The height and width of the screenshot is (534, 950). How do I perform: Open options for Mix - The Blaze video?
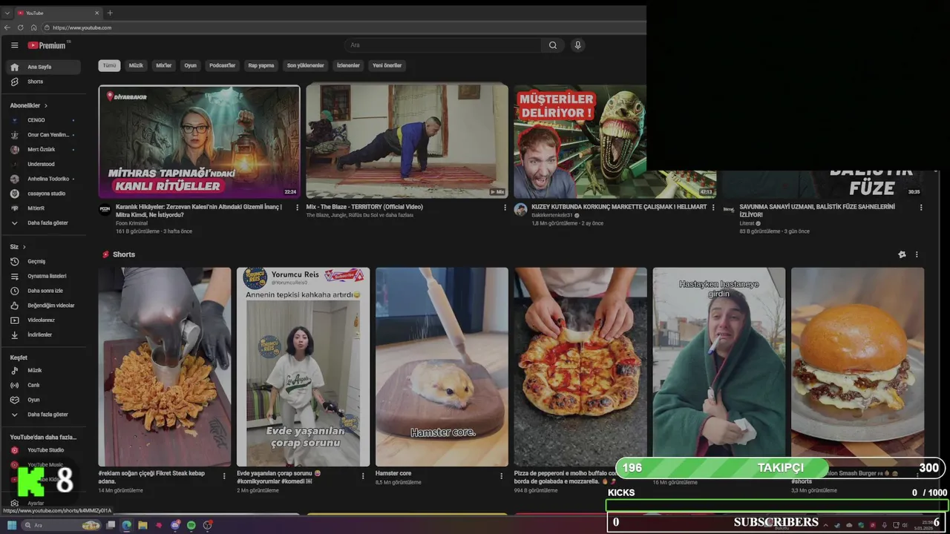point(505,208)
